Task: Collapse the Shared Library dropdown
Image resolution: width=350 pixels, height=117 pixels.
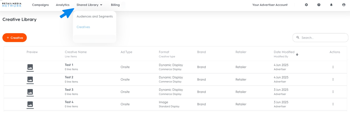Action: (89, 5)
